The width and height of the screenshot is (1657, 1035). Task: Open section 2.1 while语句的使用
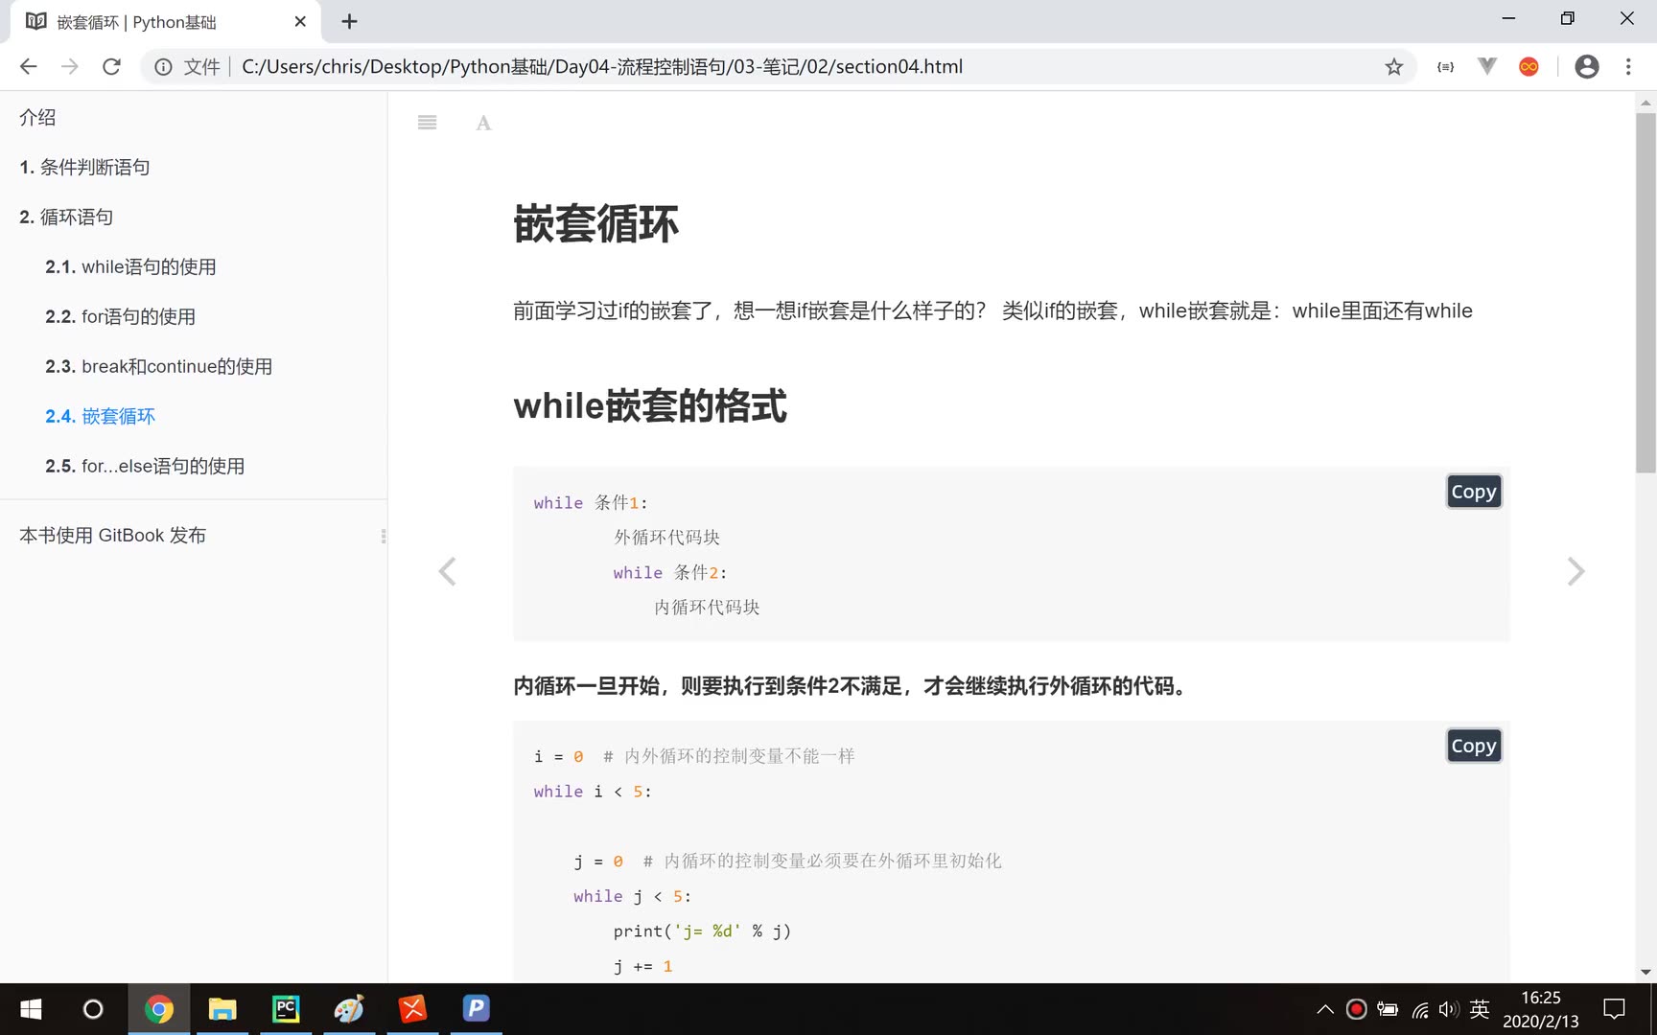pyautogui.click(x=130, y=267)
